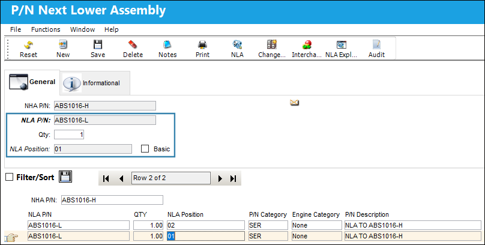Click the Change... toolbar icon
The image size is (485, 245).
point(272,45)
